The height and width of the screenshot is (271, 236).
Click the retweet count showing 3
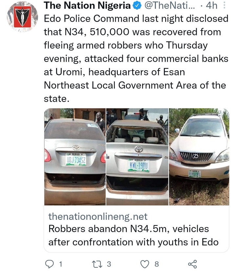coord(109,263)
